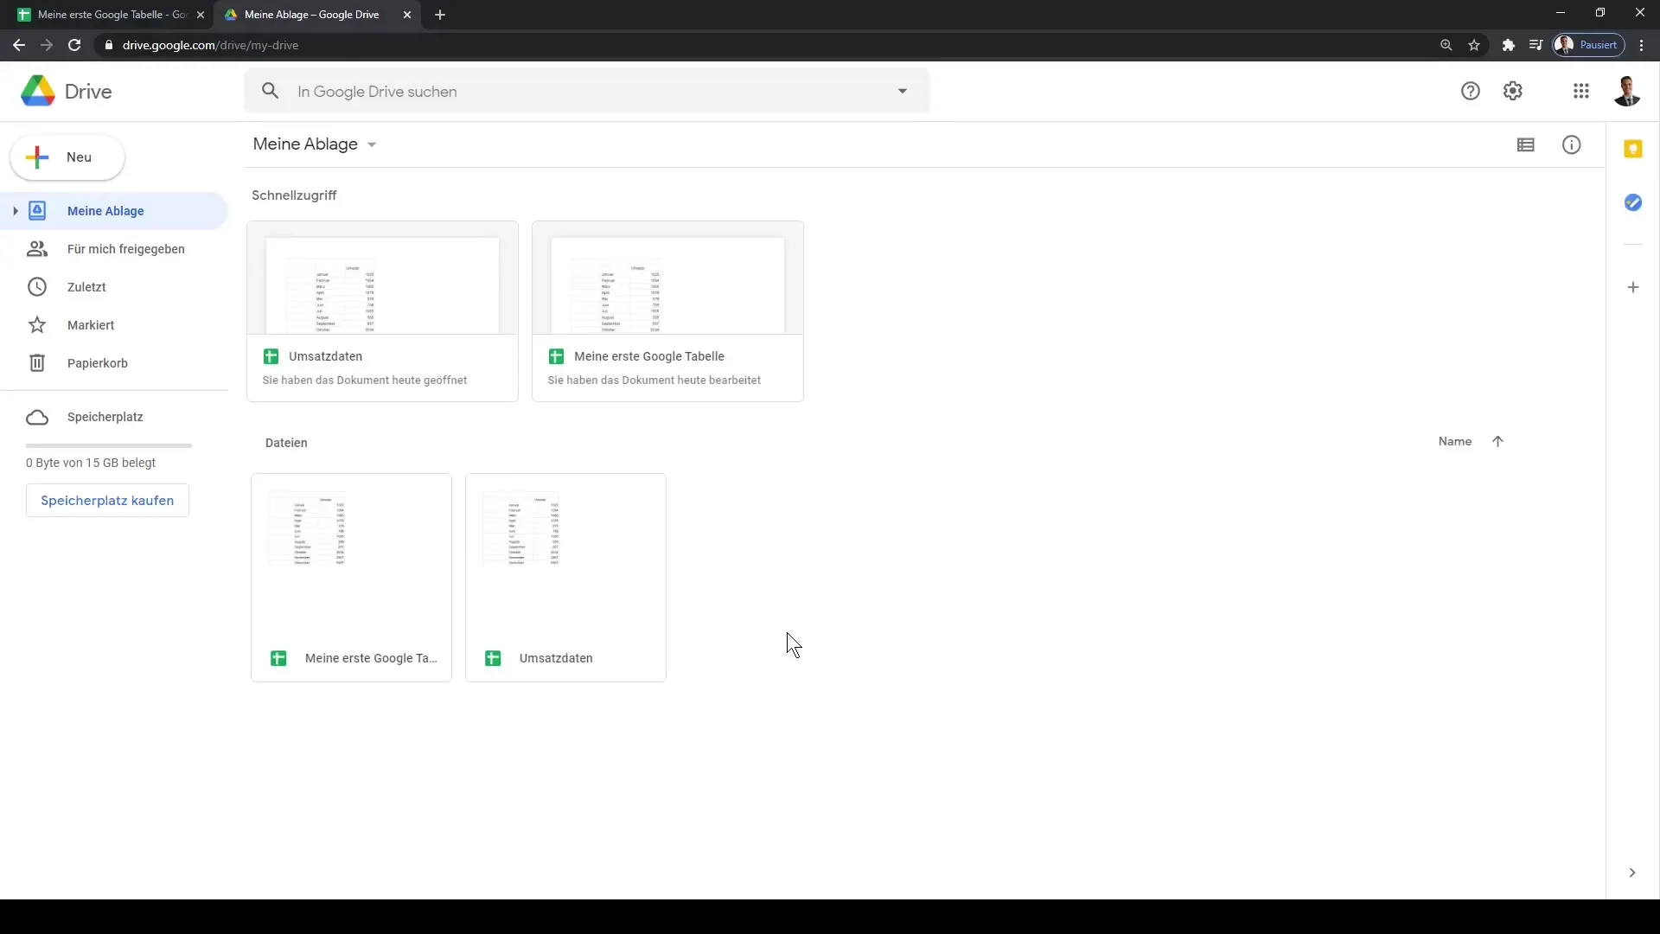Open Meine Ablage header dropdown
The height and width of the screenshot is (934, 1660).
pos(315,144)
